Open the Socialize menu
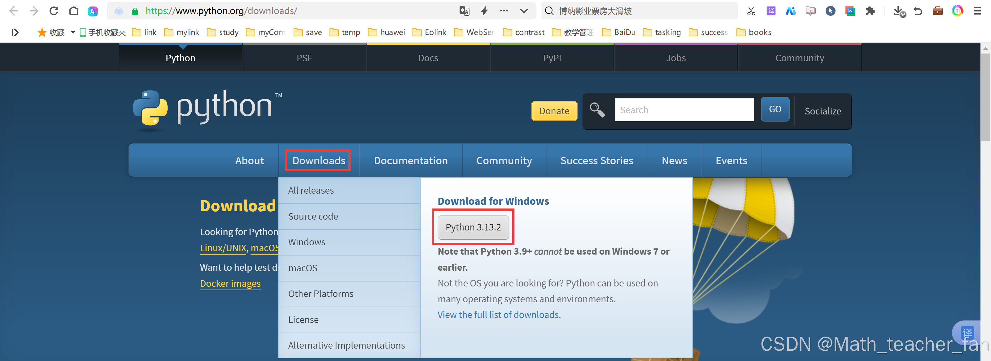The image size is (991, 361). [823, 111]
